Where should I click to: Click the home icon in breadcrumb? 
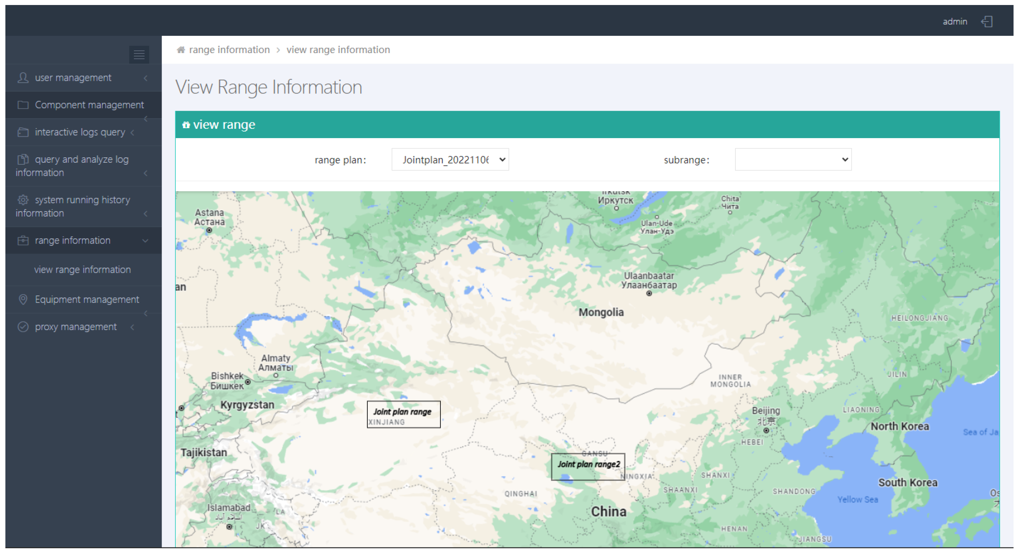pos(181,50)
